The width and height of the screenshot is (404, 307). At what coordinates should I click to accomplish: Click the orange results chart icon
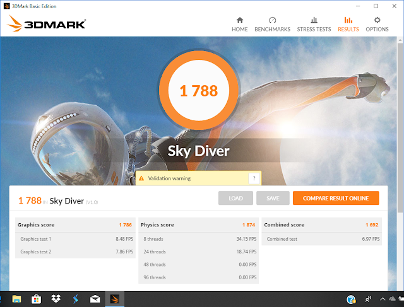pos(348,20)
